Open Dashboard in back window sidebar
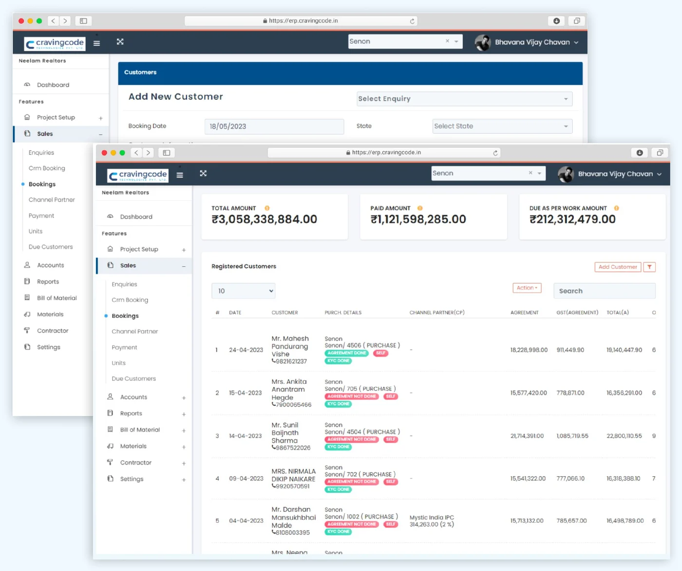This screenshot has height=571, width=682. pos(53,85)
